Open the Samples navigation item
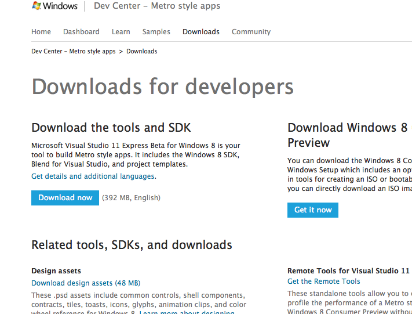 point(156,32)
